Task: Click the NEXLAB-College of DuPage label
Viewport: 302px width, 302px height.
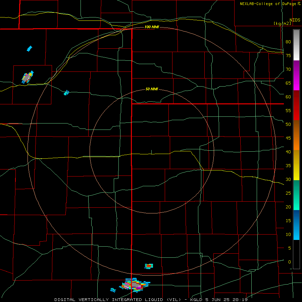Action: pyautogui.click(x=269, y=4)
